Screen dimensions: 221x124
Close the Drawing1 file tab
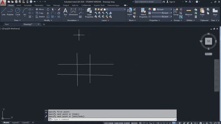(38, 24)
